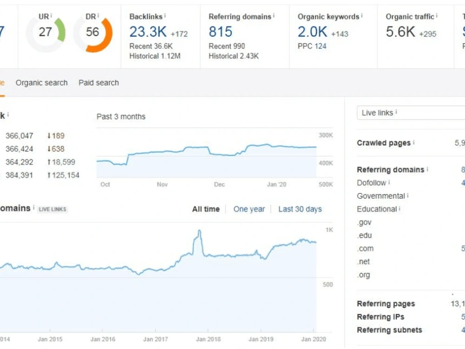The image size is (465, 349).
Task: Click the info icon next to Live links
Action: click(x=396, y=112)
